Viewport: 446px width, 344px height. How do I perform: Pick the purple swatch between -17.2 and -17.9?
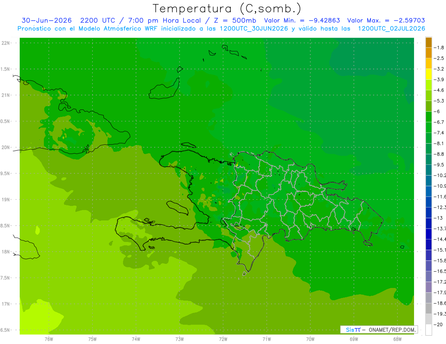[429, 287]
